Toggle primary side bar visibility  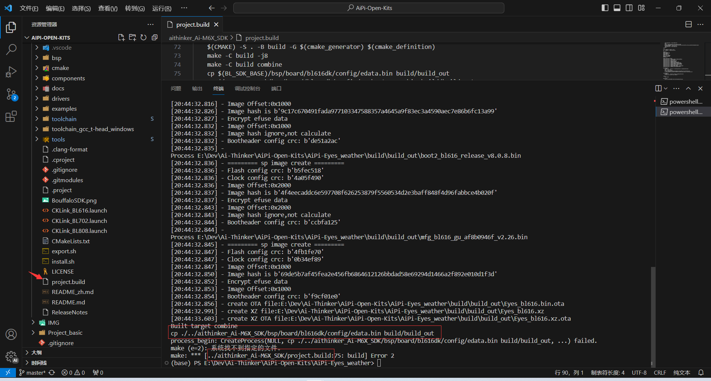pyautogui.click(x=605, y=8)
